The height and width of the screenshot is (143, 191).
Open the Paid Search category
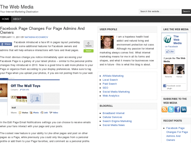click(x=110, y=84)
